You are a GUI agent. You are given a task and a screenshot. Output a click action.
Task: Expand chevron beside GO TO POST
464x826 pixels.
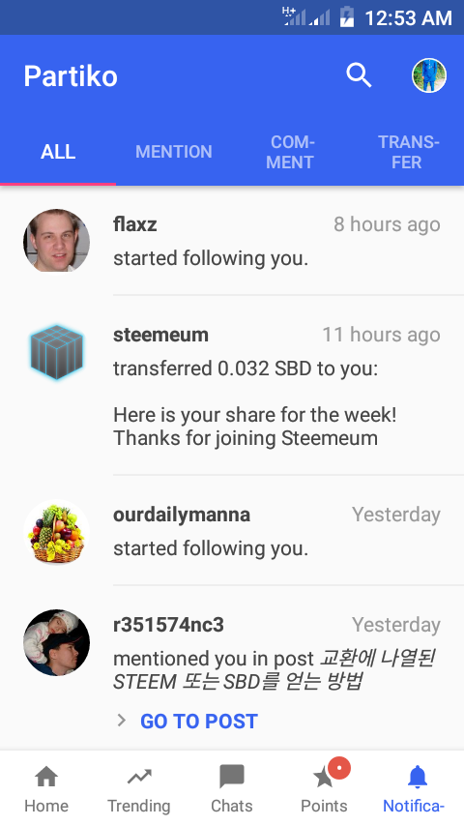pyautogui.click(x=122, y=721)
